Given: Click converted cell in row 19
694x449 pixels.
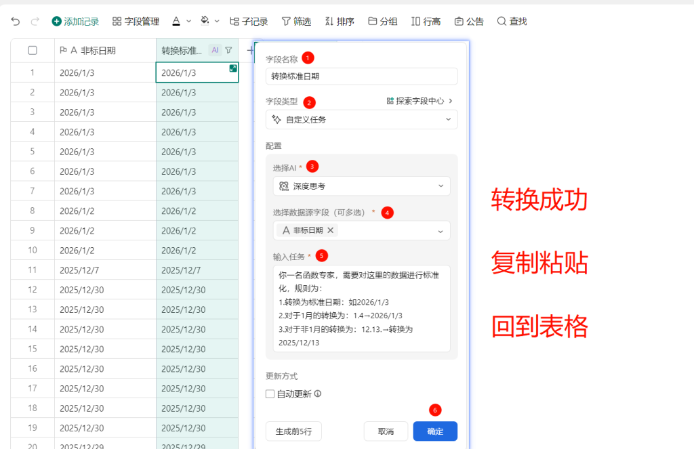Looking at the screenshot, I should click(x=197, y=428).
